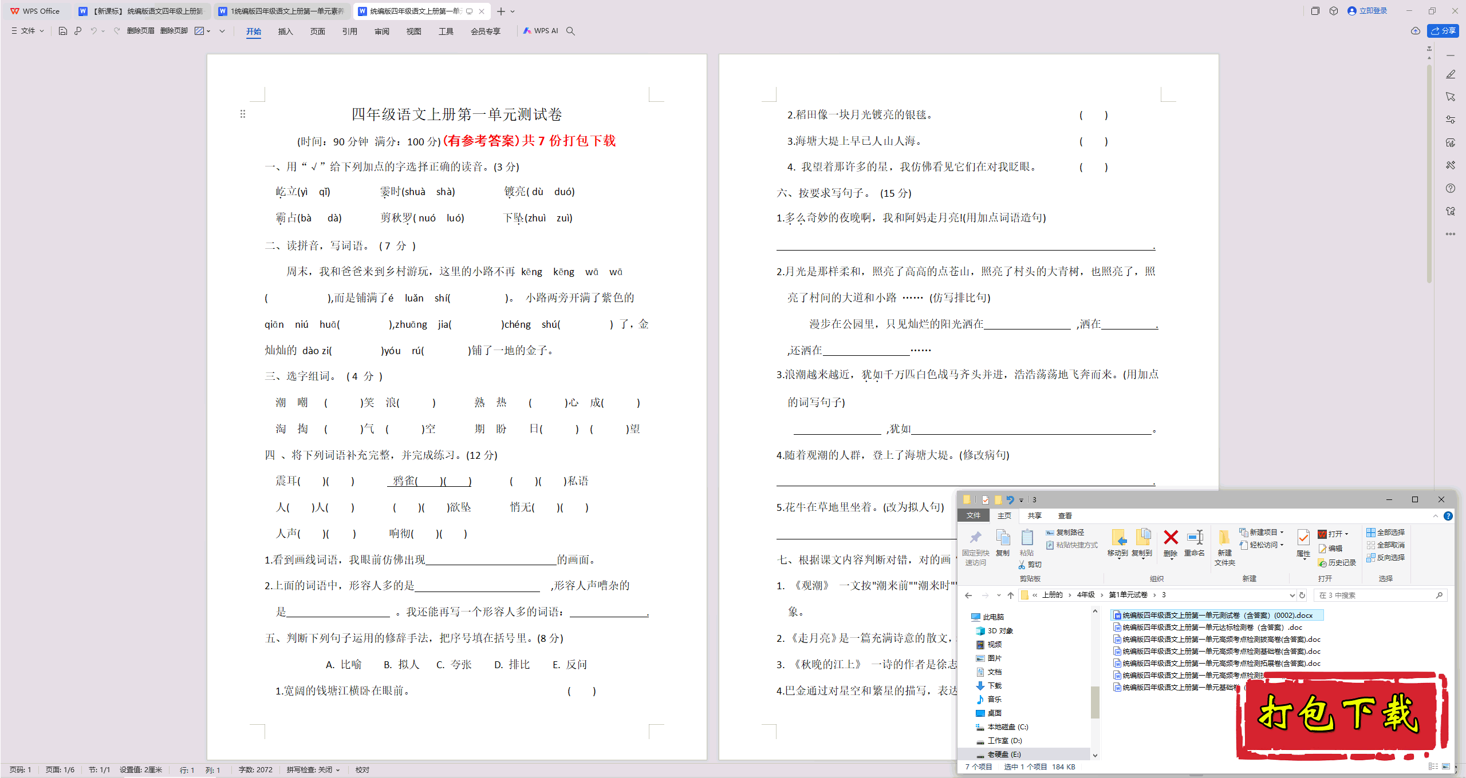Toggle spell check status in status bar

pos(313,769)
